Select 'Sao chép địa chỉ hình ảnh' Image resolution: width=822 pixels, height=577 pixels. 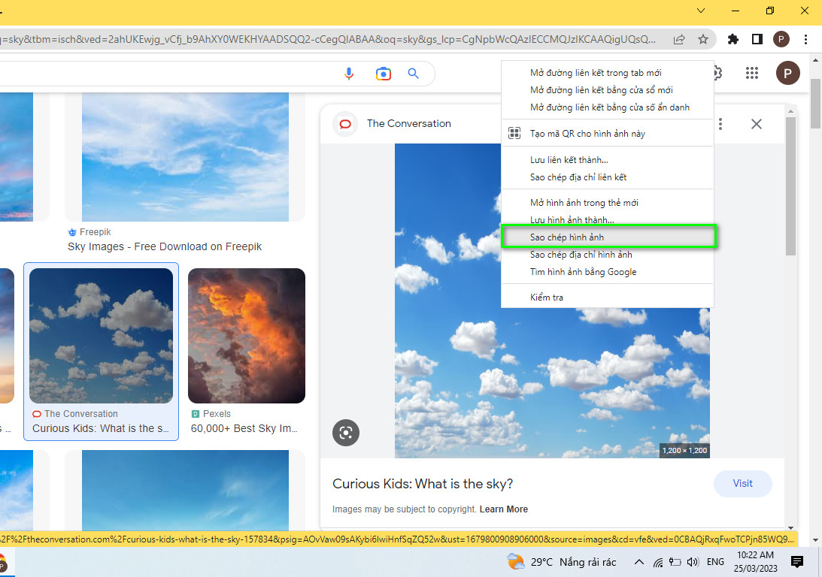(x=607, y=255)
